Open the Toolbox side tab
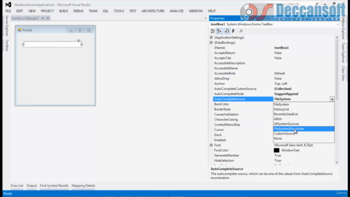Image resolution: width=350 pixels, height=197 pixels. pos(7,45)
